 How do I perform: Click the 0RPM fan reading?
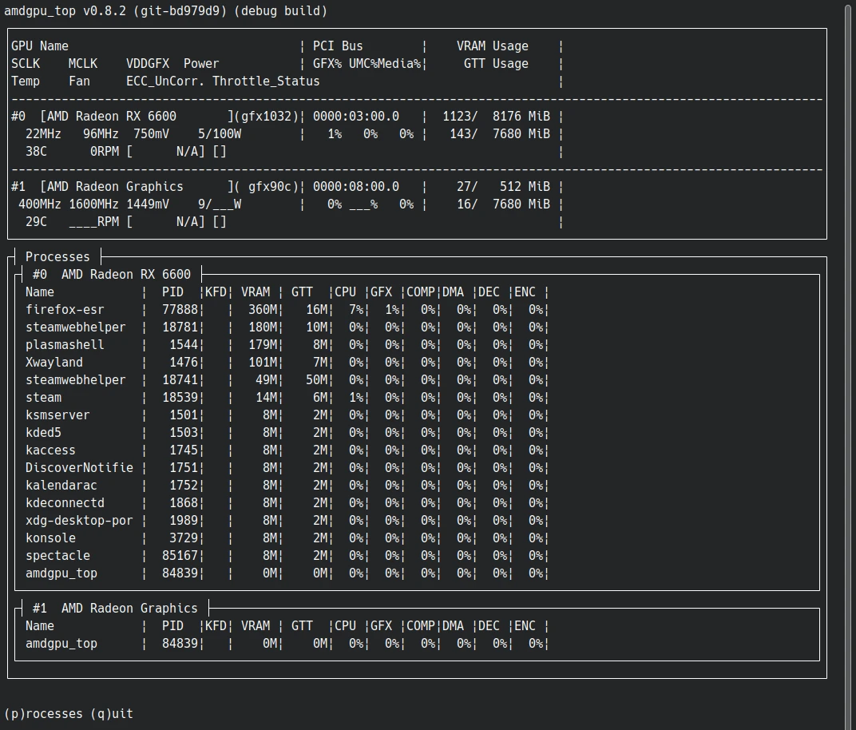pos(105,151)
